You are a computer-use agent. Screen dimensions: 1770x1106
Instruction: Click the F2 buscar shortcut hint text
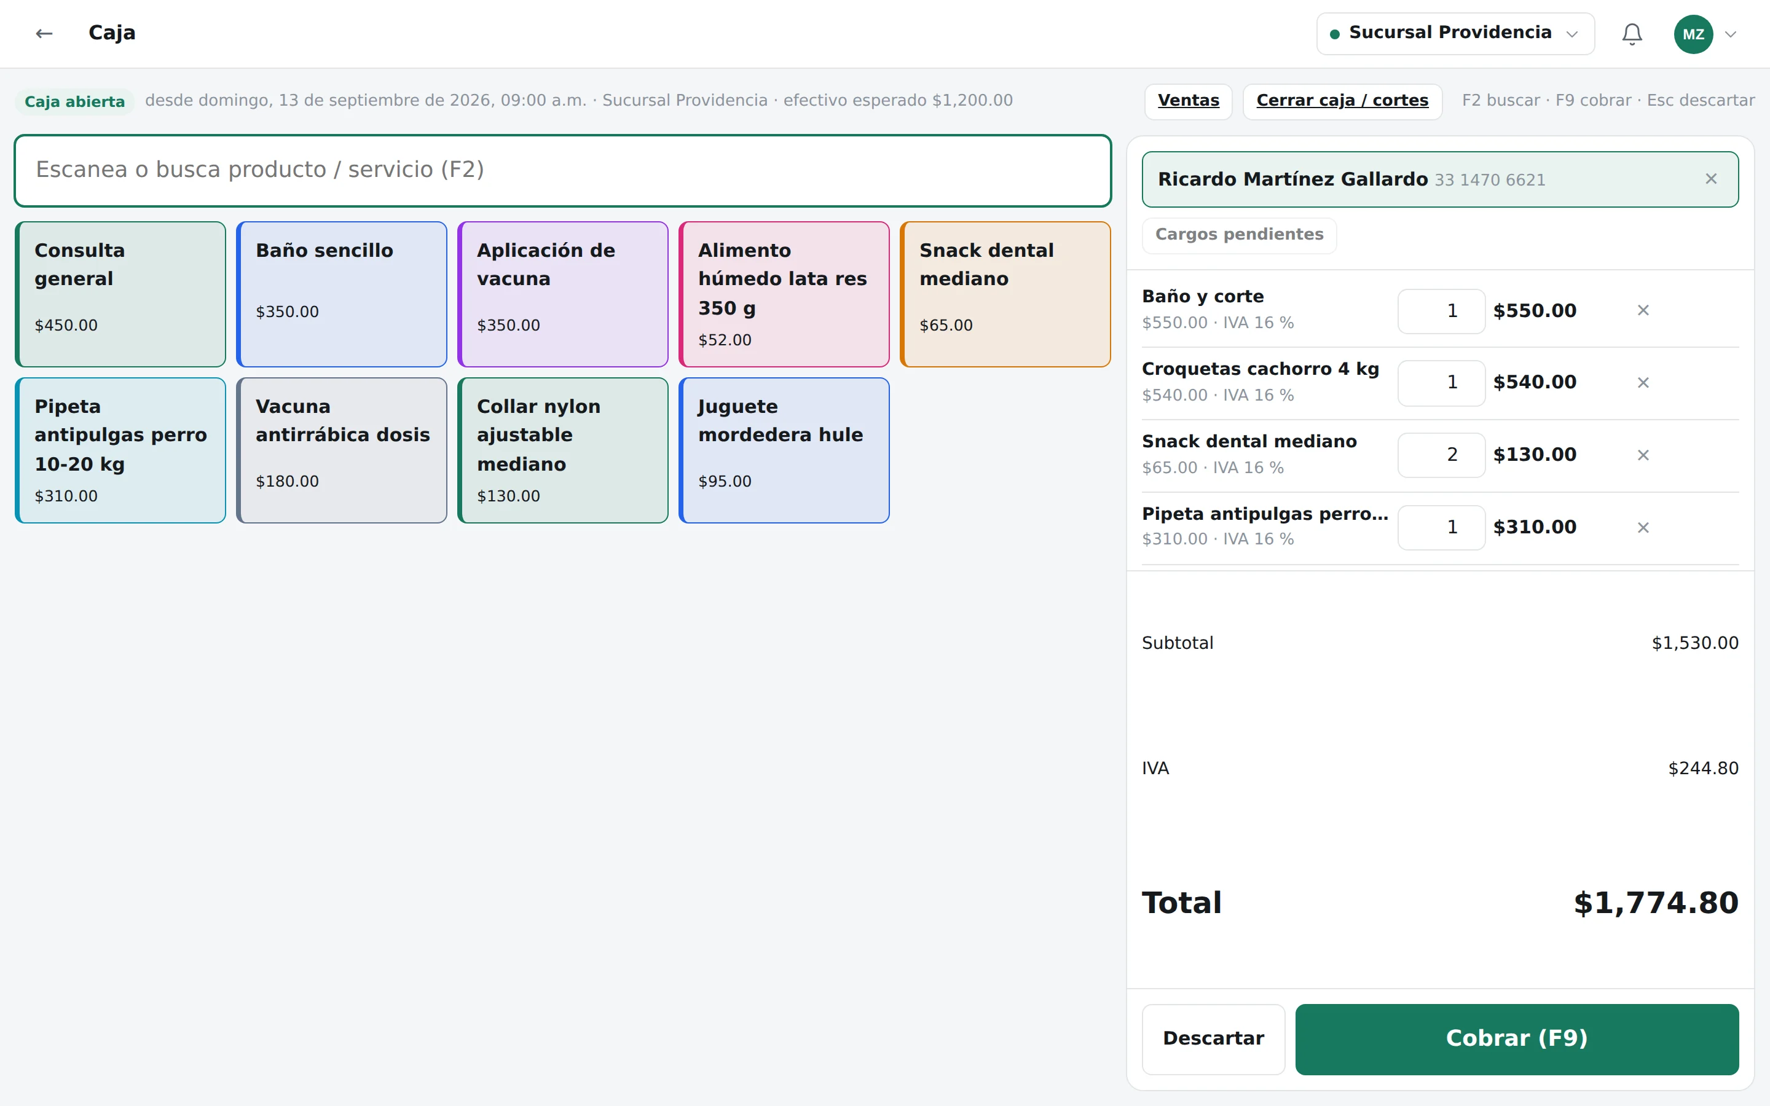1500,100
